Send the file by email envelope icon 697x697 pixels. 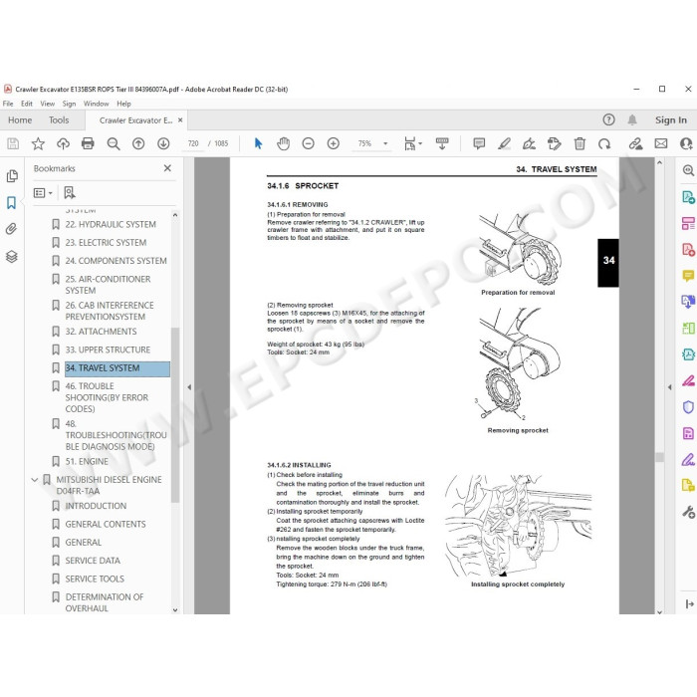tap(661, 143)
